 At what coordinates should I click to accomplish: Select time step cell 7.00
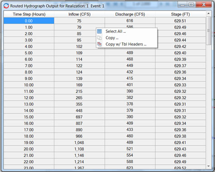[29, 66]
